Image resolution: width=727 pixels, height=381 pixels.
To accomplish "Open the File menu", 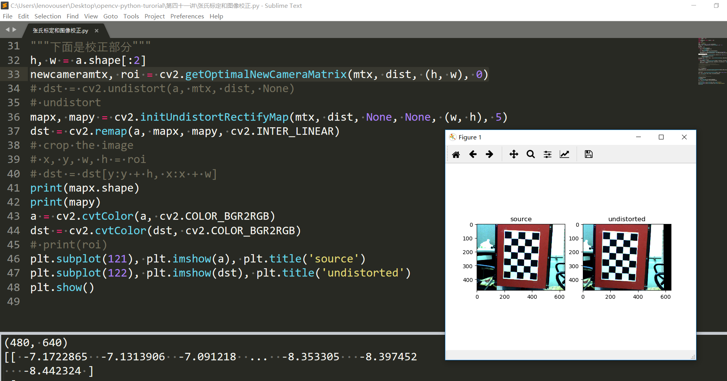I will point(7,16).
